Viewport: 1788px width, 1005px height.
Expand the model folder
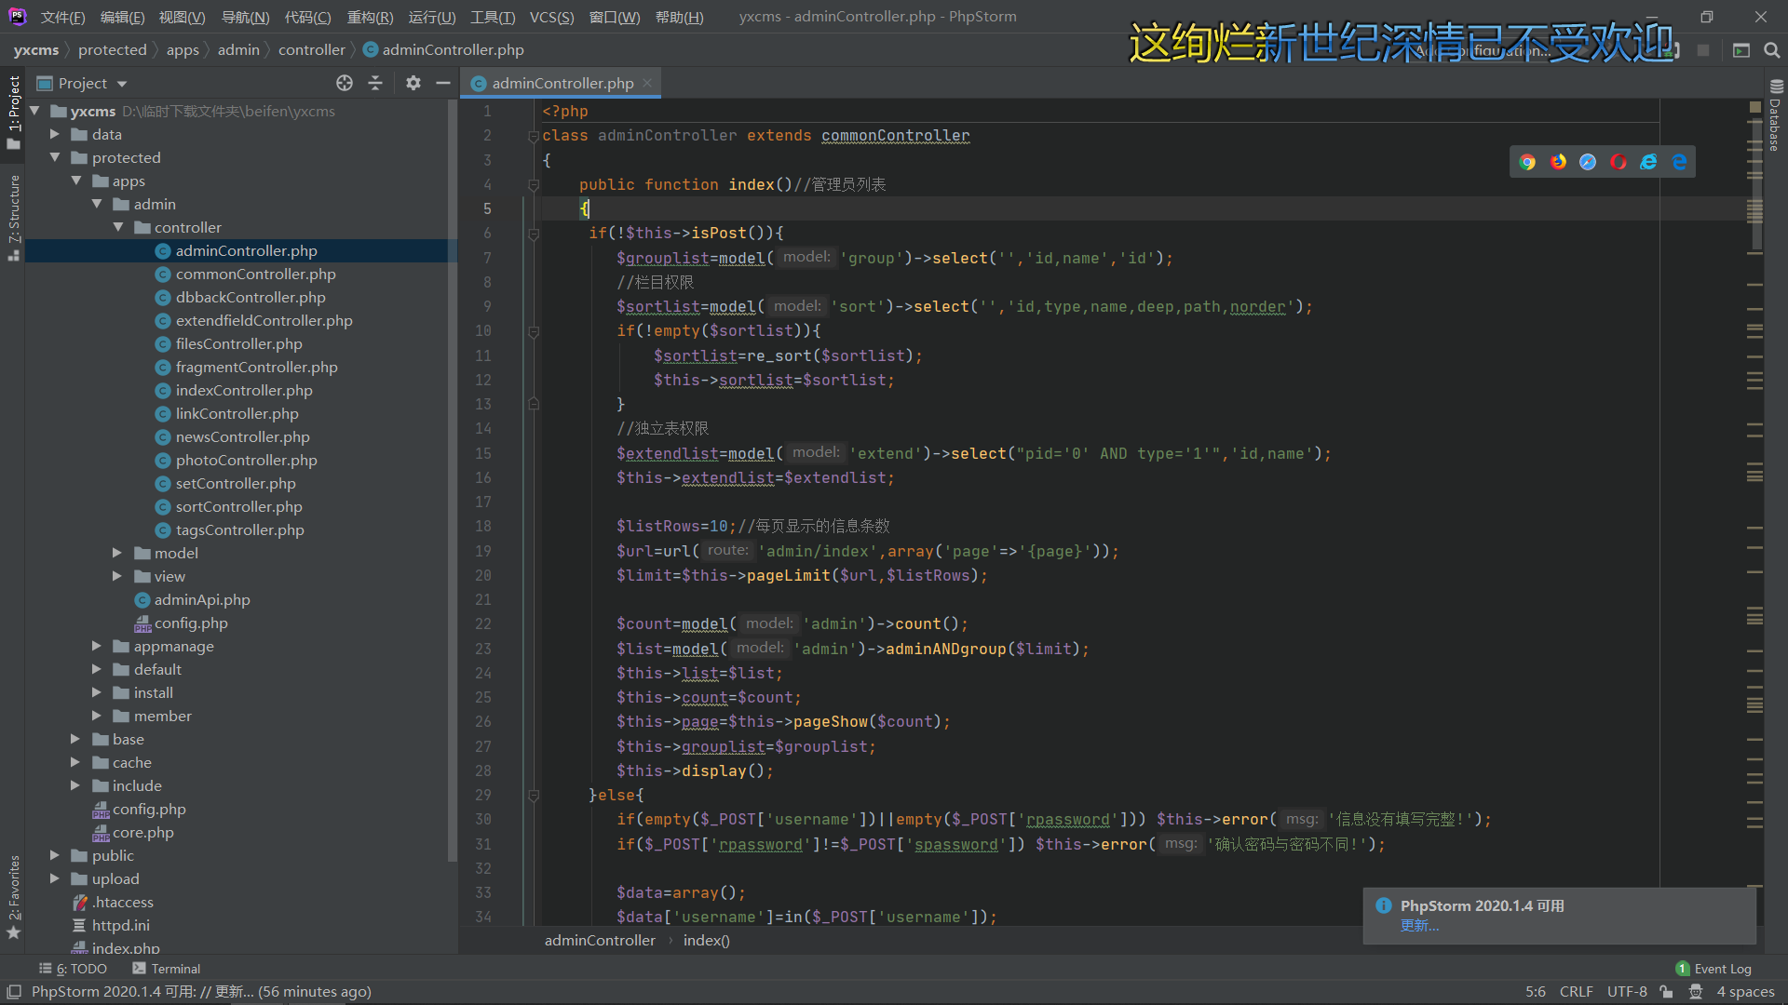[117, 553]
